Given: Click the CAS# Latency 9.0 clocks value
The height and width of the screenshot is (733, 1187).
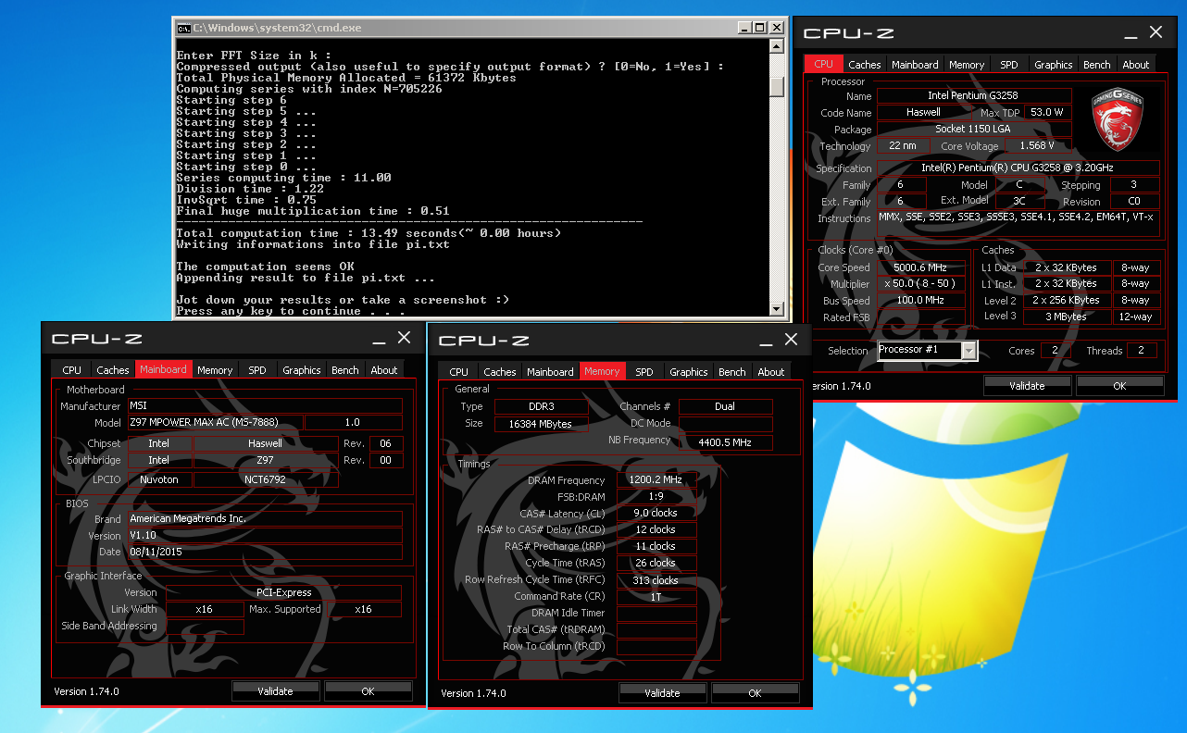Looking at the screenshot, I should point(656,514).
